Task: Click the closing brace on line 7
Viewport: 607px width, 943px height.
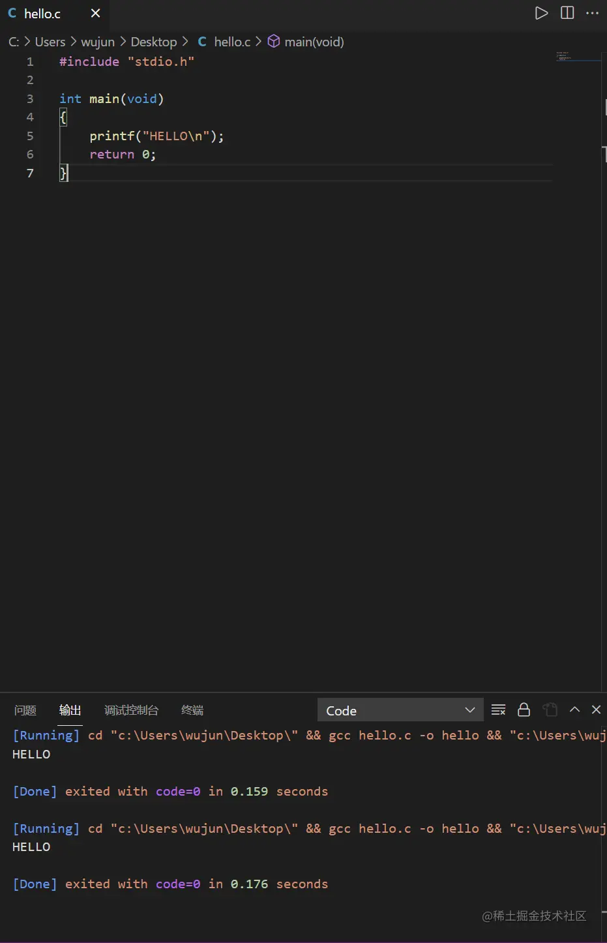Action: (x=63, y=173)
